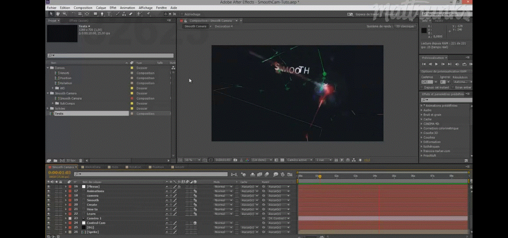Screen dimensions: 508x238
Task: Select the Pan Behind anchor point tool
Action: click(x=87, y=14)
